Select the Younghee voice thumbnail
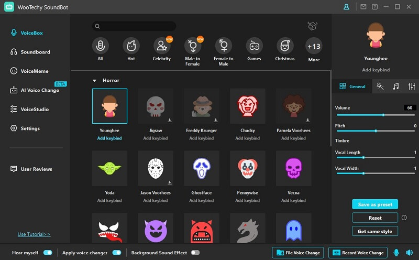Viewport: 419px width, 260px height. (x=109, y=106)
